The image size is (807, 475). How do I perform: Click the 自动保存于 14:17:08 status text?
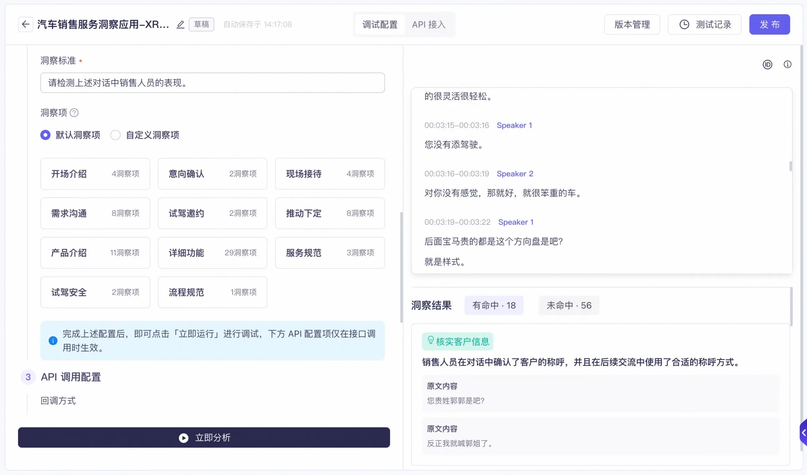point(257,24)
